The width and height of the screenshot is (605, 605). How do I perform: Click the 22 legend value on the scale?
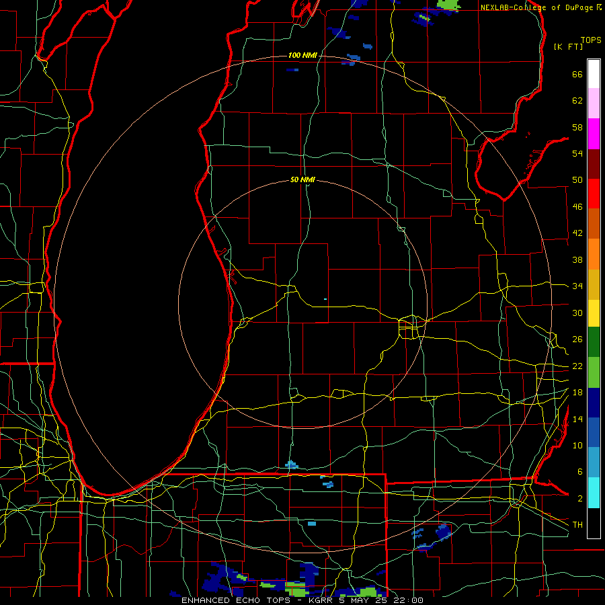click(577, 366)
